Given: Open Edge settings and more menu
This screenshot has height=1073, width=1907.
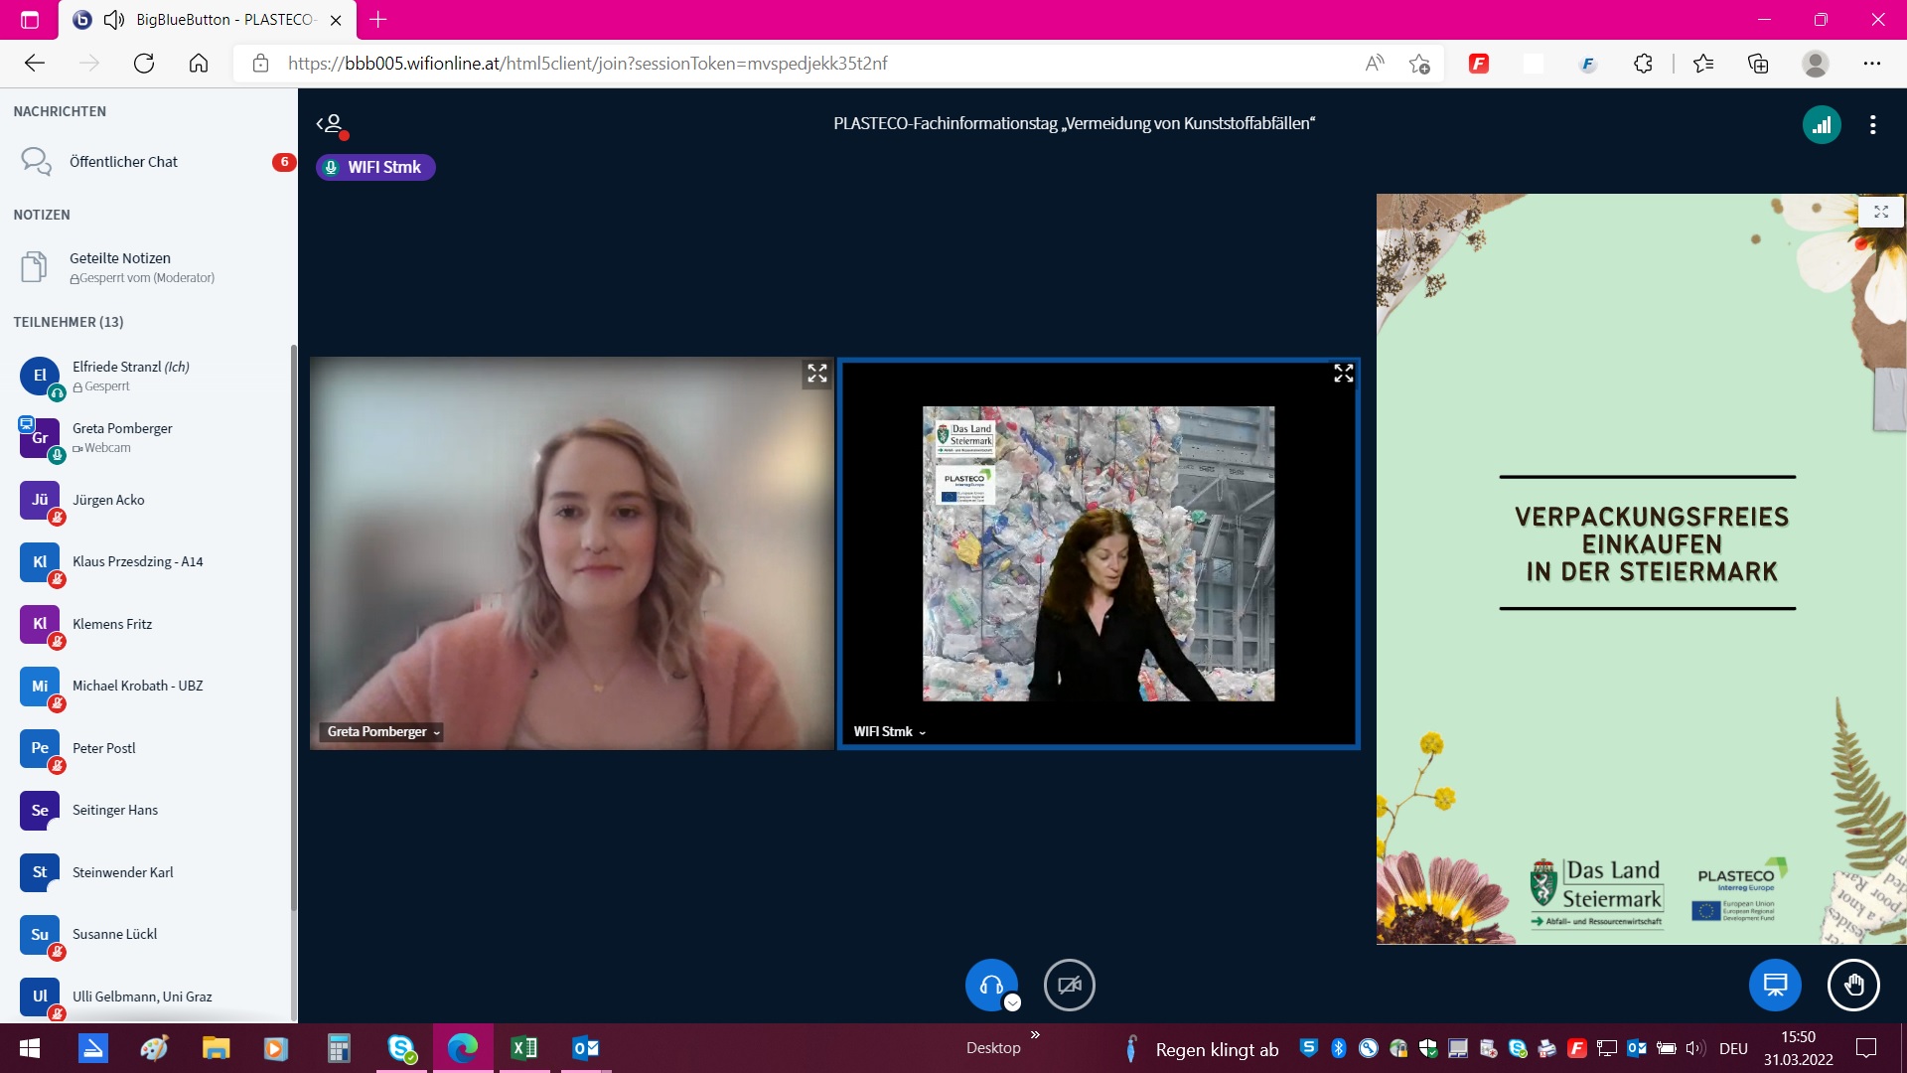Looking at the screenshot, I should (1872, 64).
